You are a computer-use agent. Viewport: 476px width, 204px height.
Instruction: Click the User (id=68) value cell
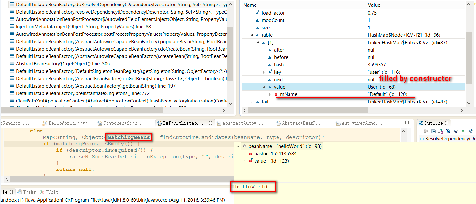pos(381,87)
